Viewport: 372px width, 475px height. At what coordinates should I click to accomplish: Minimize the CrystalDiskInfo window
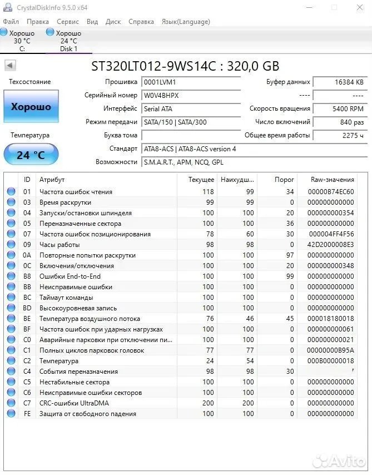point(309,7)
